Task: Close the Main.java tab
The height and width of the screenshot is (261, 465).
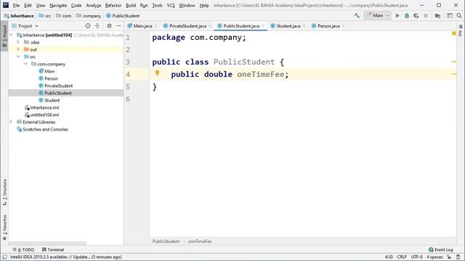Action: (x=155, y=26)
